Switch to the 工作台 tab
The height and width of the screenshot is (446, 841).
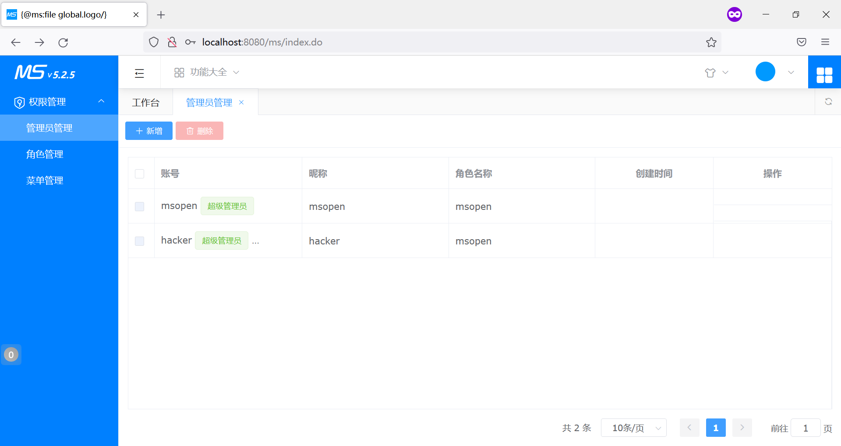[x=145, y=103]
